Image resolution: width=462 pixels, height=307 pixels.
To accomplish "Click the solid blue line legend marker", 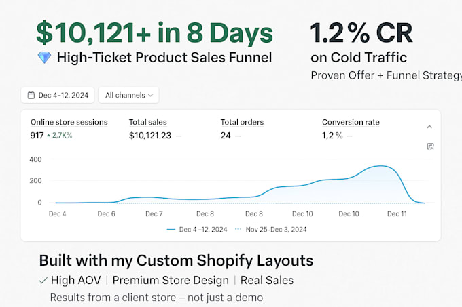I will [x=171, y=230].
